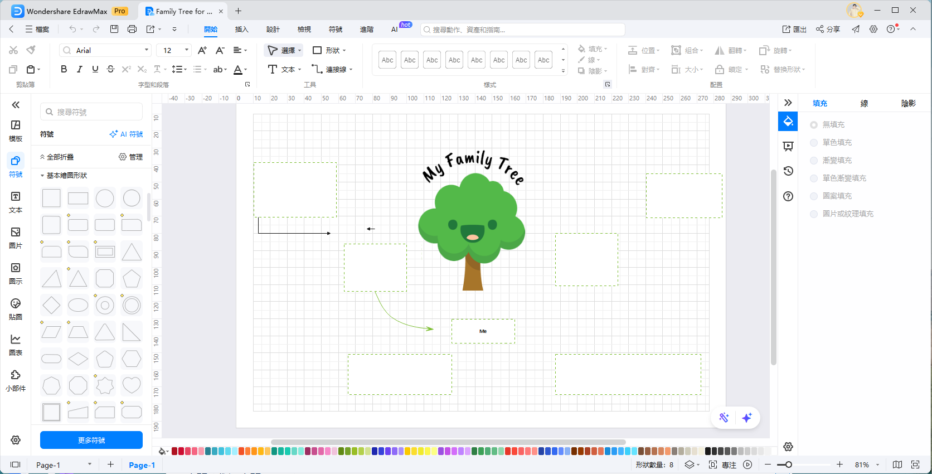Select the Solid Fill radio option
The height and width of the screenshot is (474, 932).
[x=814, y=143]
